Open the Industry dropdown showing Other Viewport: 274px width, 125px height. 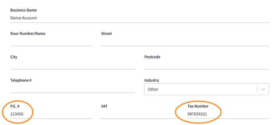point(200,89)
